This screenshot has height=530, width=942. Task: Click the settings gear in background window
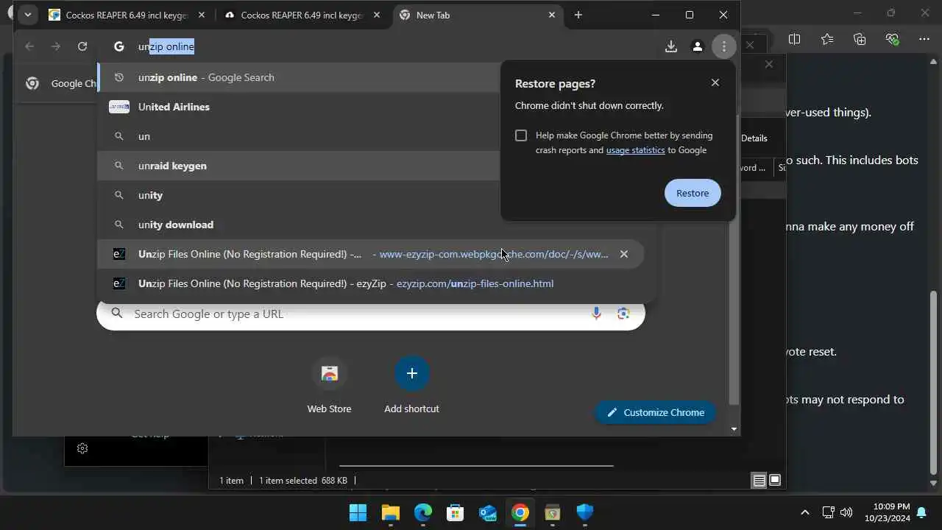tap(82, 448)
